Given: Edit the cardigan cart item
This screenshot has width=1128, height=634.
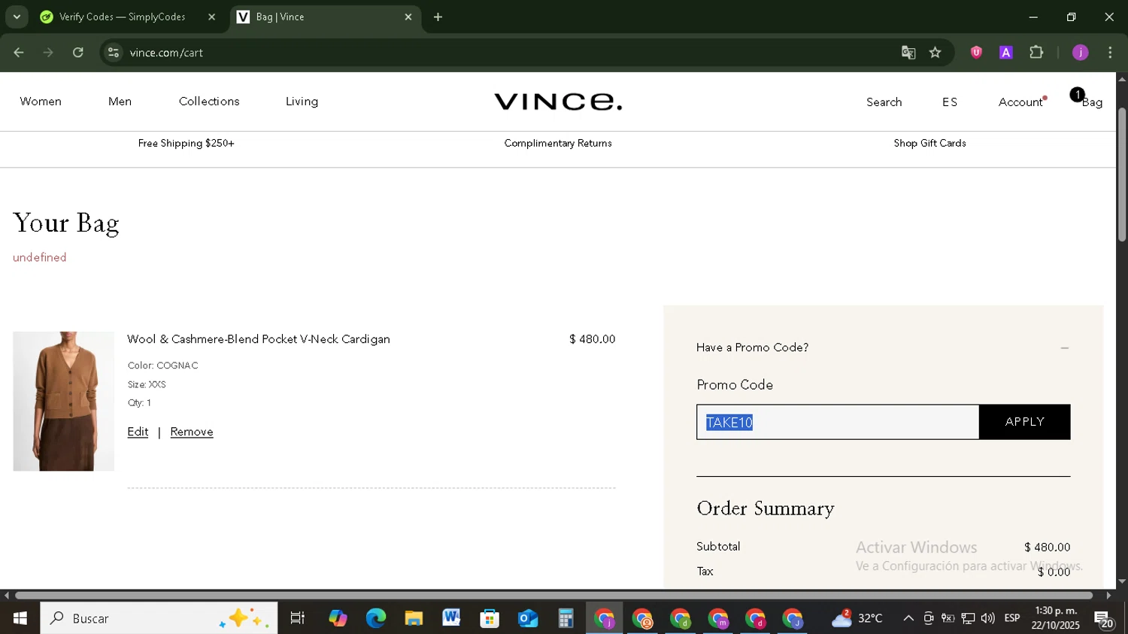Looking at the screenshot, I should coord(138,432).
